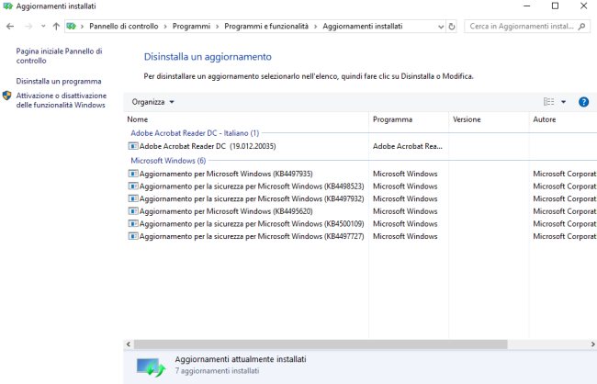The height and width of the screenshot is (384, 597).
Task: Select Adobe Acrobat Reader DC (19.012.20035) entry
Action: (x=208, y=146)
